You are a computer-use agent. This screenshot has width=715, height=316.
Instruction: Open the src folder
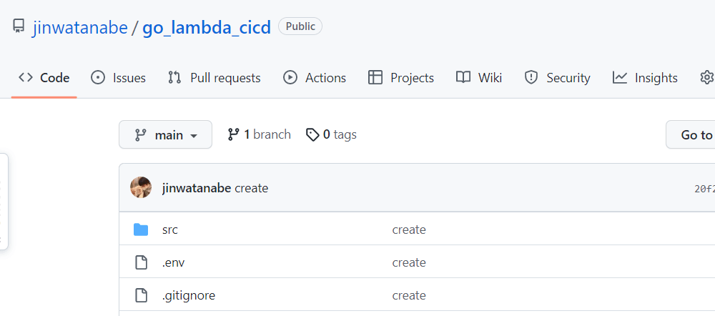click(170, 229)
